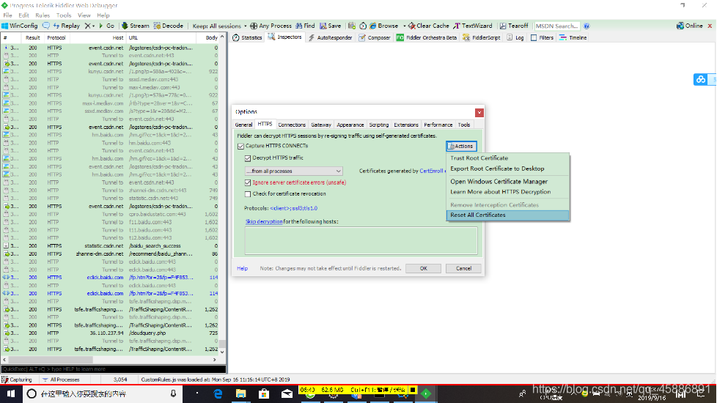Open Keep: All sessions dropdown
This screenshot has width=717, height=403.
(219, 26)
